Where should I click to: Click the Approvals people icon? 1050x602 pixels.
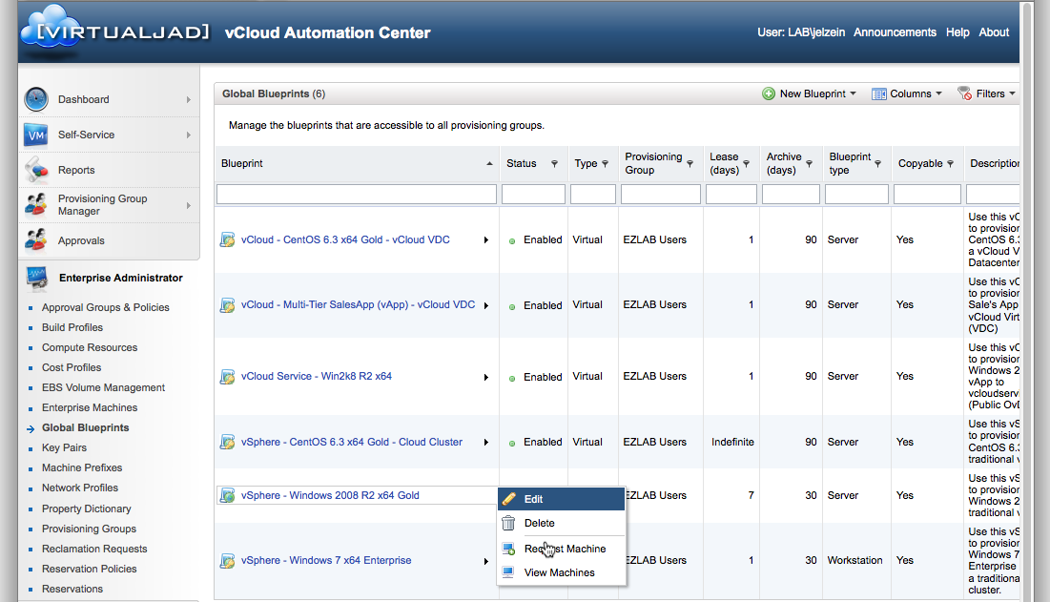point(36,240)
